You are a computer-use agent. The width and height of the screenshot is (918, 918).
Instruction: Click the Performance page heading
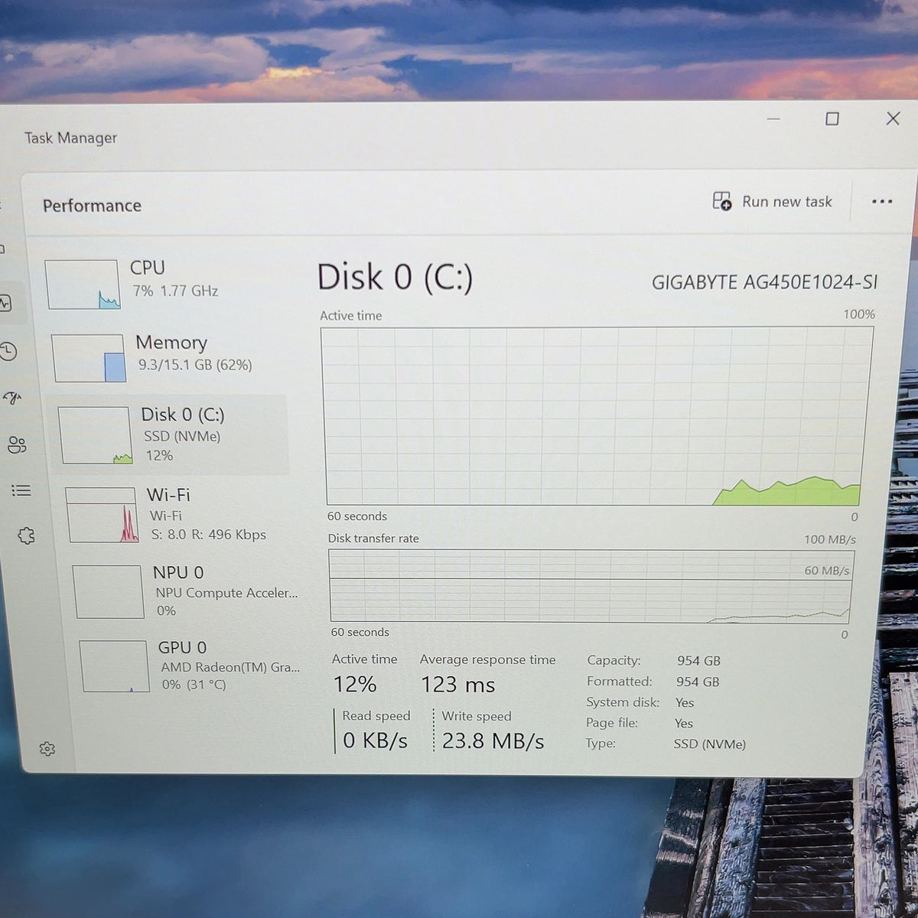point(92,206)
